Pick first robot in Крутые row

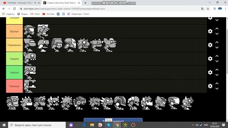(30, 31)
